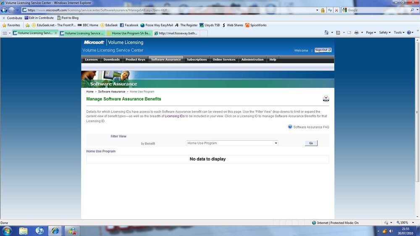Open the Page menu dropdown
Viewport: 420px width, 236px height.
click(x=371, y=32)
